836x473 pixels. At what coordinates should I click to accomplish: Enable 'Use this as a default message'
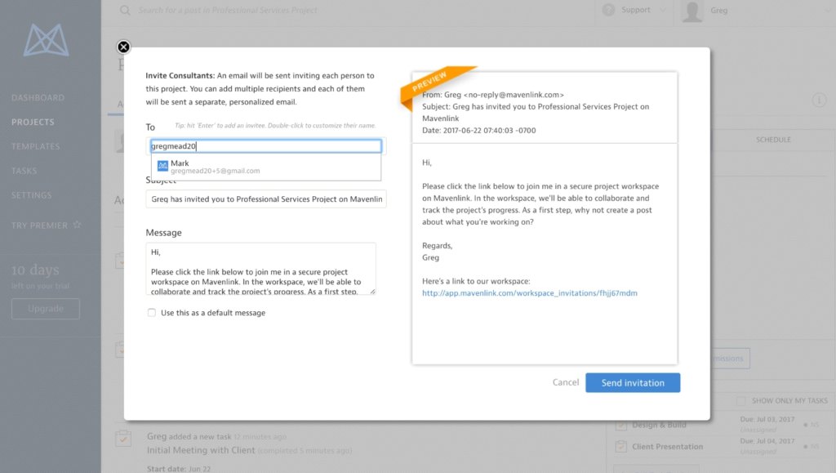(x=151, y=313)
